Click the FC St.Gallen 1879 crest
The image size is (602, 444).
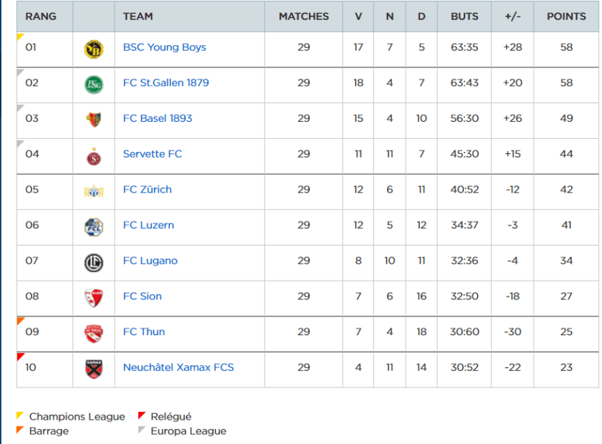[x=93, y=83]
